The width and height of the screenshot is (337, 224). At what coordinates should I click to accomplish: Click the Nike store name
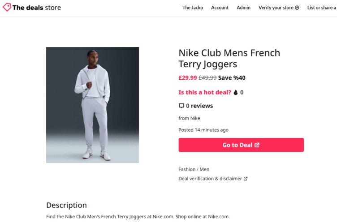[x=195, y=118]
